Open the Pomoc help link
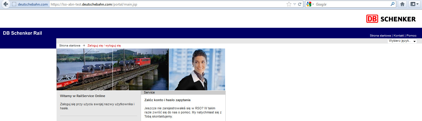This screenshot has width=422, height=121. tap(411, 35)
